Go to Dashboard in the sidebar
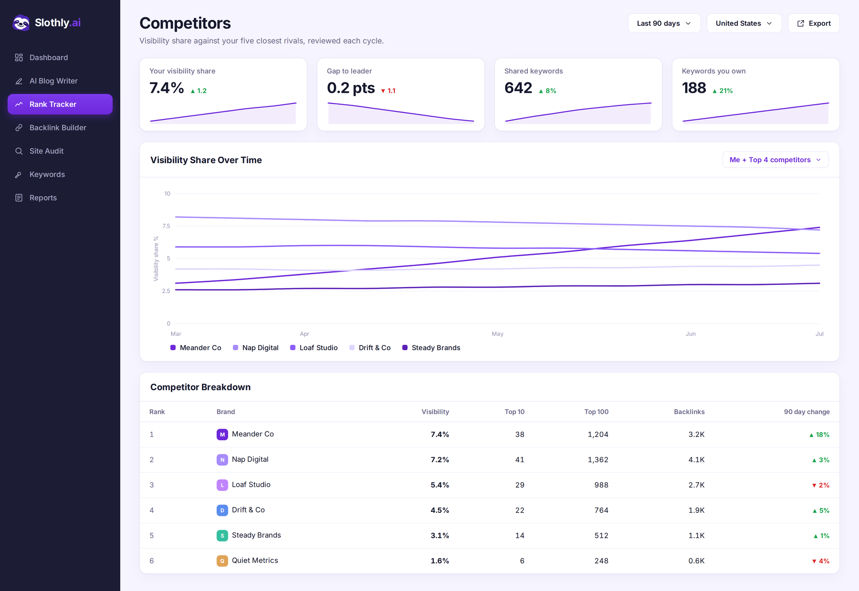The image size is (859, 591). (60, 58)
